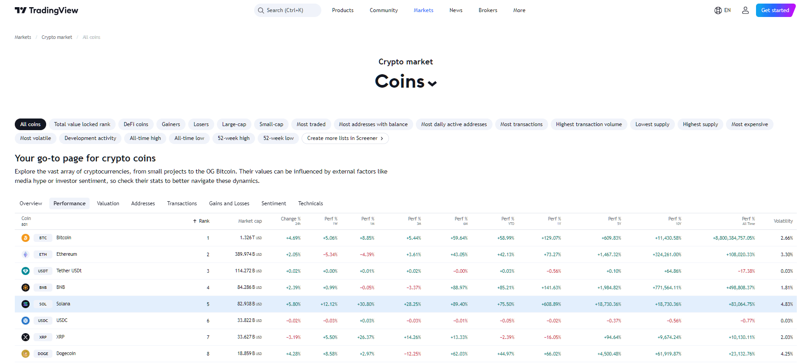Sort by Change % 24h column
This screenshot has width=808, height=364.
(x=291, y=220)
